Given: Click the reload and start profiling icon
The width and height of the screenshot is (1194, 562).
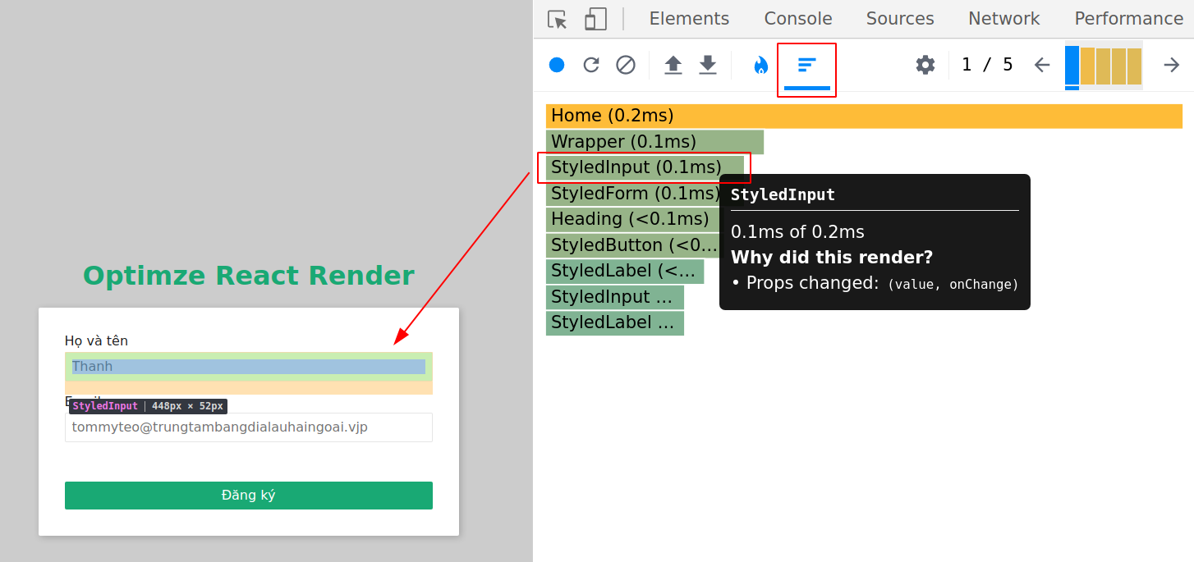Looking at the screenshot, I should click(x=591, y=65).
